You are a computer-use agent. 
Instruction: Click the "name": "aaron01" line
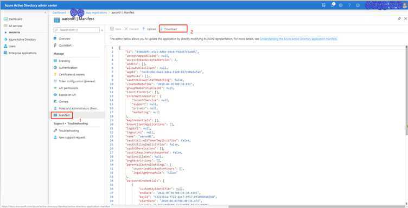(x=140, y=136)
